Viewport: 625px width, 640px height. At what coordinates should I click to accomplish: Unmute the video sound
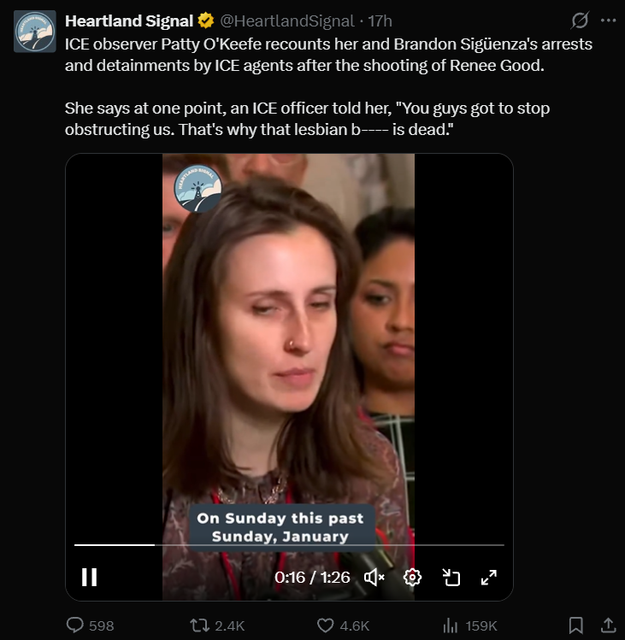click(374, 578)
